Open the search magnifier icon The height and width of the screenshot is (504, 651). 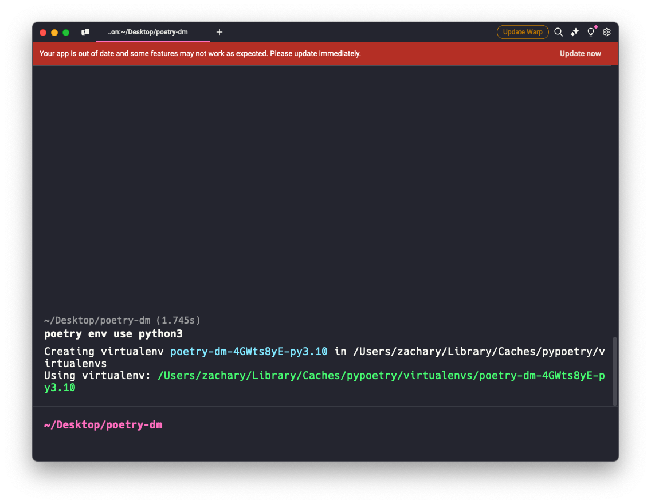tap(558, 32)
